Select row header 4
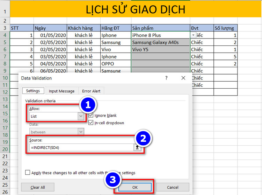 click(x=5, y=35)
